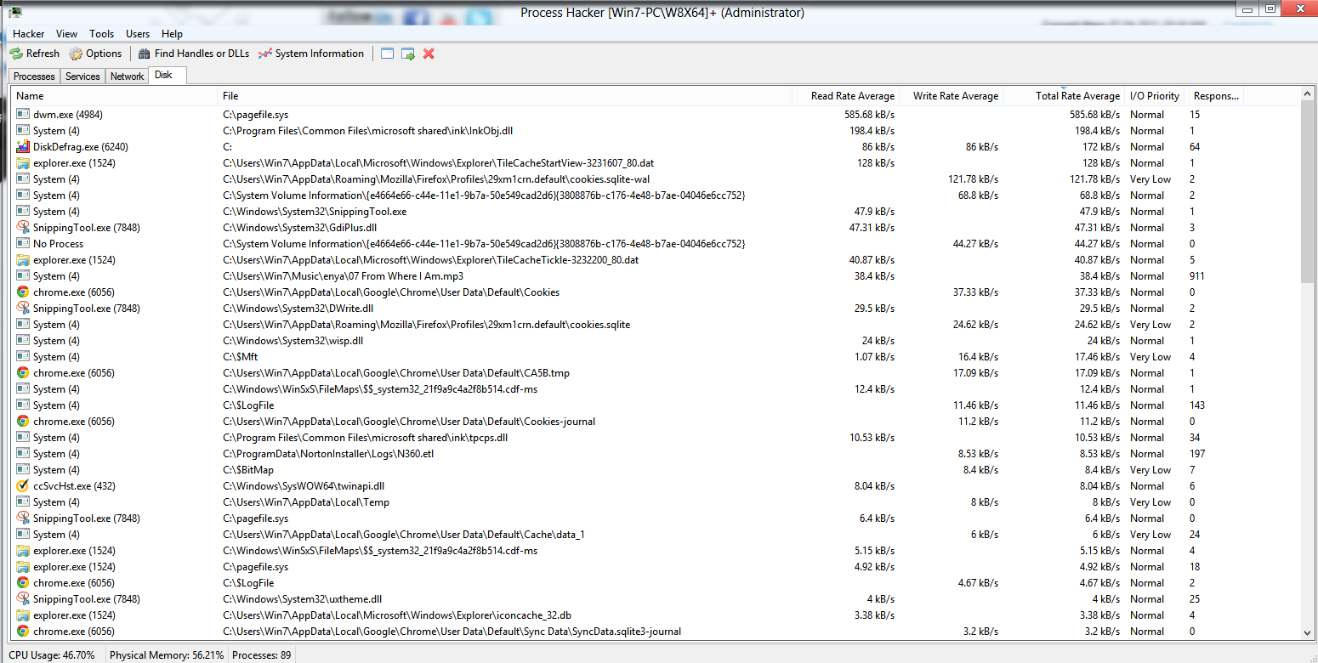The image size is (1318, 663).
Task: Open the Tools menu
Action: [102, 34]
